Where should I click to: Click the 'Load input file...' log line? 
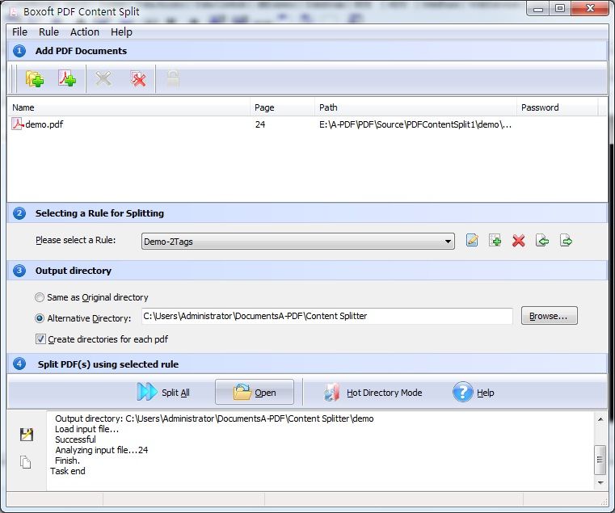pyautogui.click(x=86, y=429)
